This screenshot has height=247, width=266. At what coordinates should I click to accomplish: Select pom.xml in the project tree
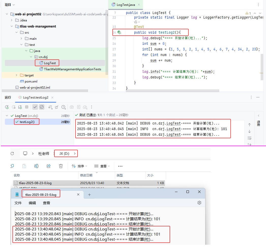coord(31,81)
